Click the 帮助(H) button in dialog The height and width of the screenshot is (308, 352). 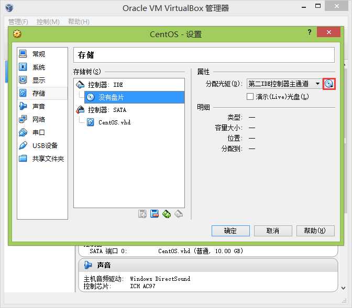315,231
